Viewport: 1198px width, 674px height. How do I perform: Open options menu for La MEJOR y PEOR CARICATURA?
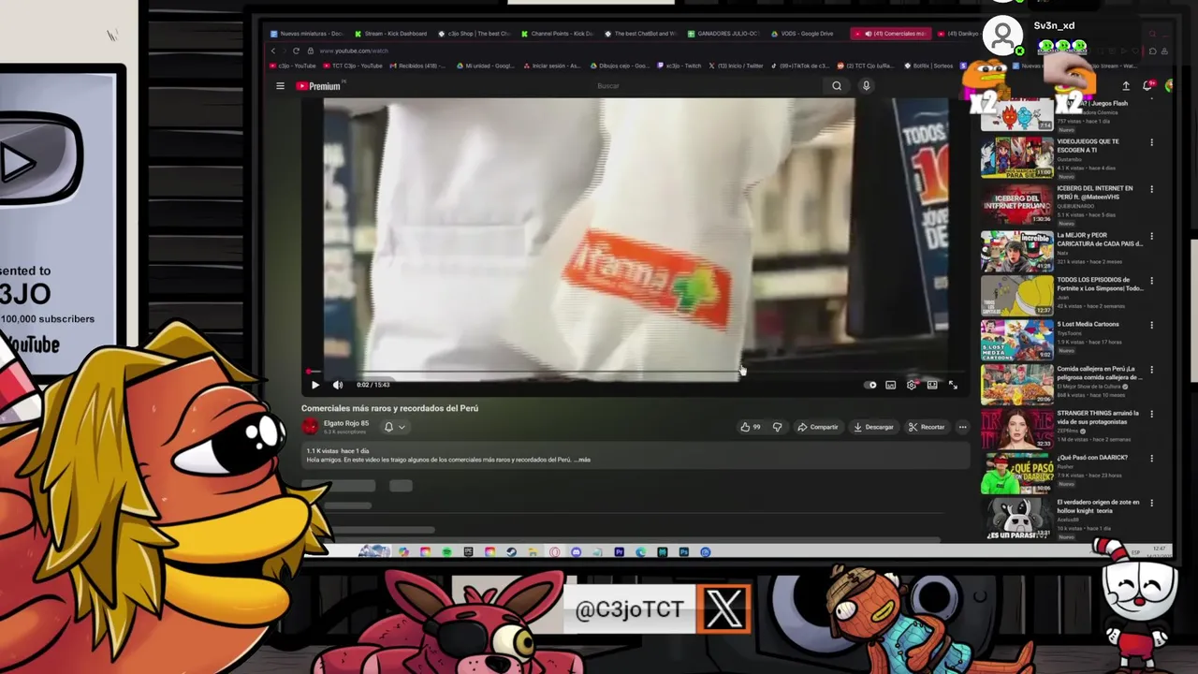[1152, 236]
